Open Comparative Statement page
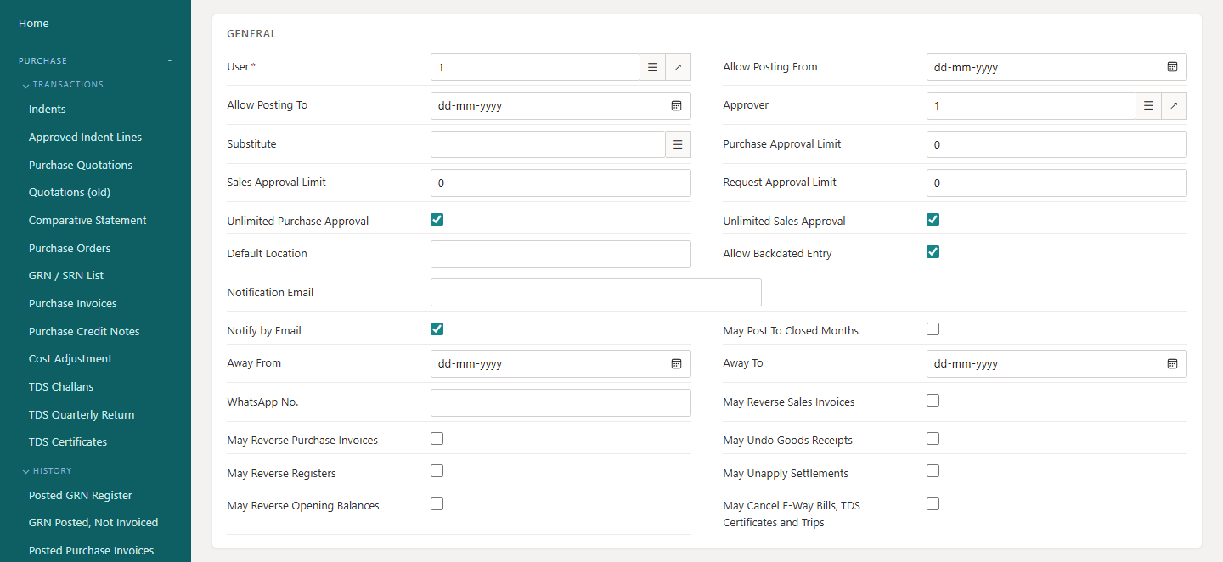 click(x=87, y=221)
